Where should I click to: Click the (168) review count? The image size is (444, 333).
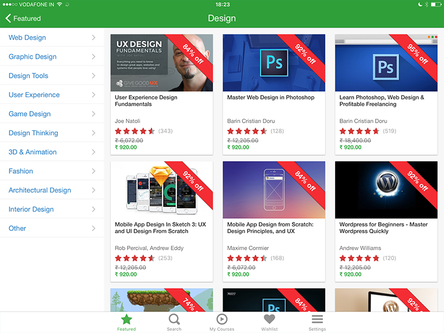pos(277,258)
